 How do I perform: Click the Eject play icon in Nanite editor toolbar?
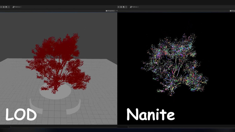pyautogui.click(x=124, y=7)
